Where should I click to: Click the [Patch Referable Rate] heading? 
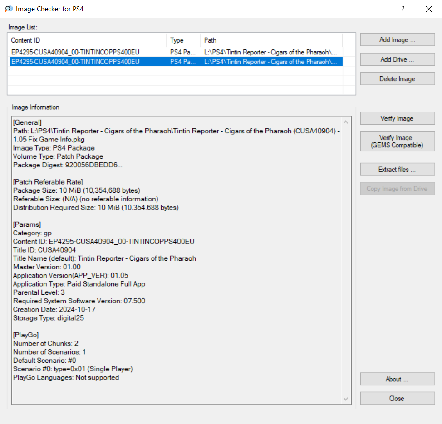(48, 182)
